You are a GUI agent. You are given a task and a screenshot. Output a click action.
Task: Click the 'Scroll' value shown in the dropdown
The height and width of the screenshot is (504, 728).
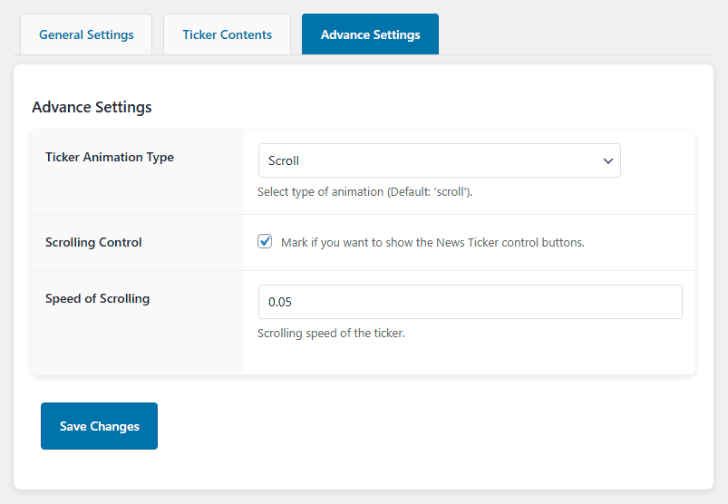pos(284,160)
